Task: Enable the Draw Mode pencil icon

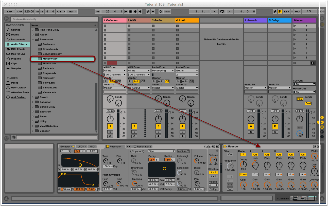Action: [x=275, y=11]
